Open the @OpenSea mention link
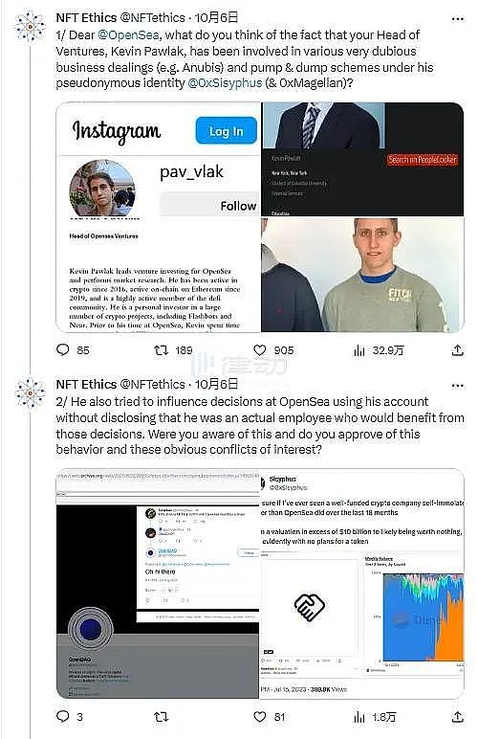 (128, 34)
